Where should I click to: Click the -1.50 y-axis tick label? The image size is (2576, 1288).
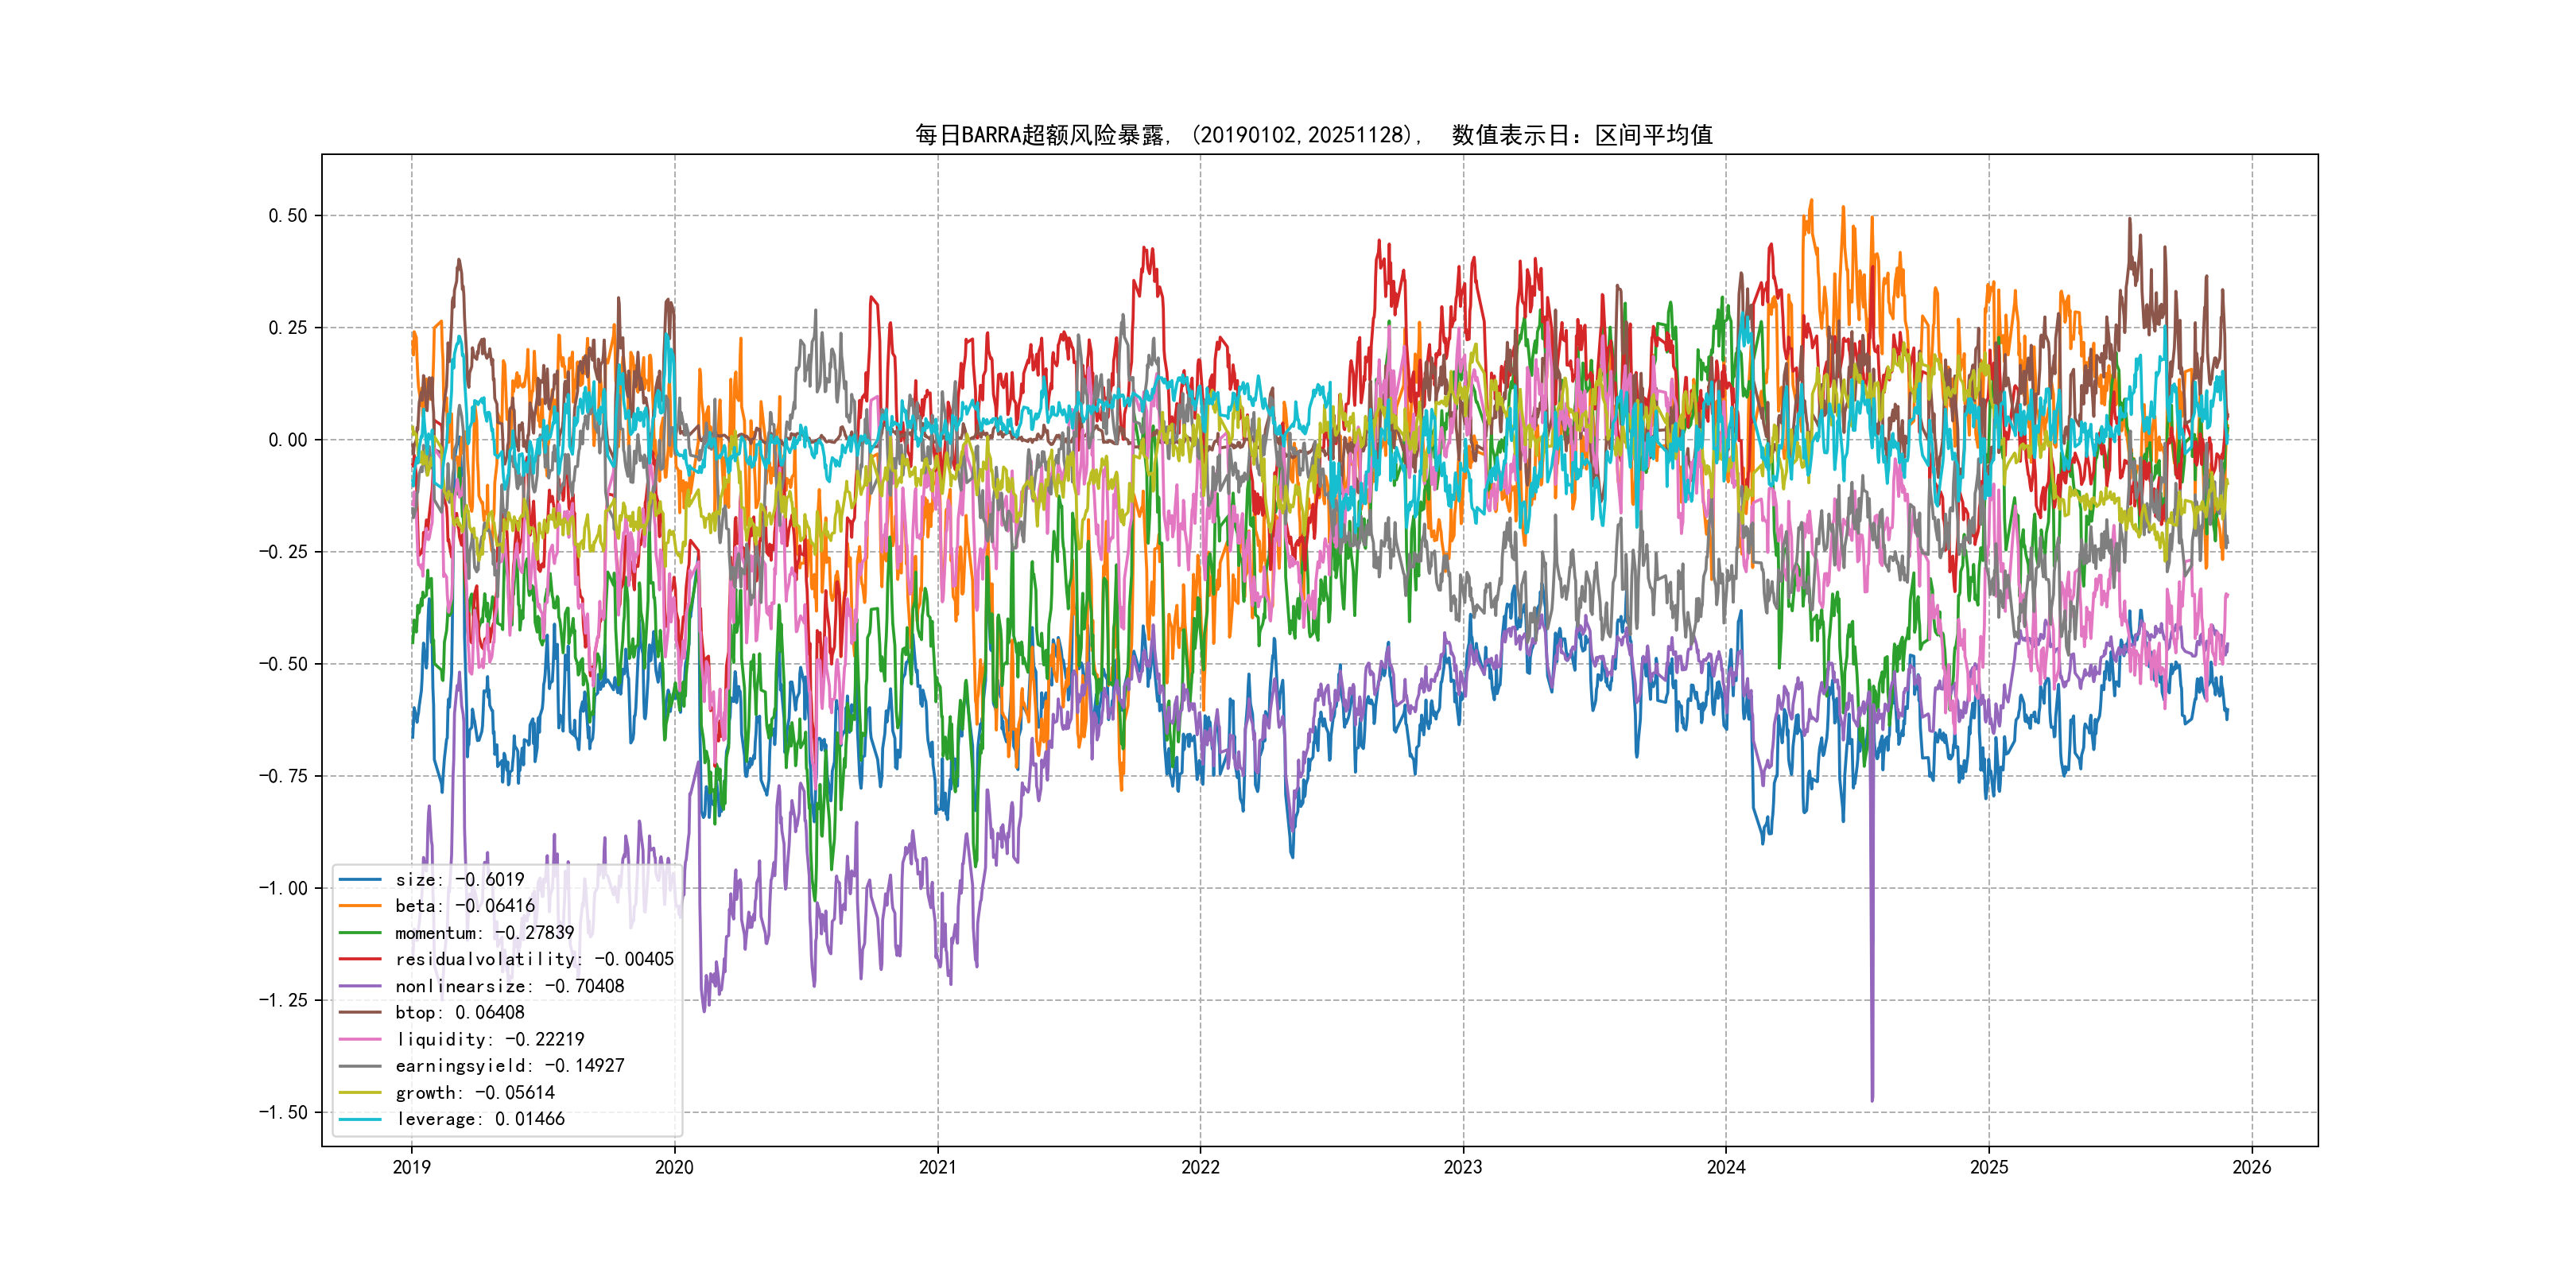tap(283, 1112)
